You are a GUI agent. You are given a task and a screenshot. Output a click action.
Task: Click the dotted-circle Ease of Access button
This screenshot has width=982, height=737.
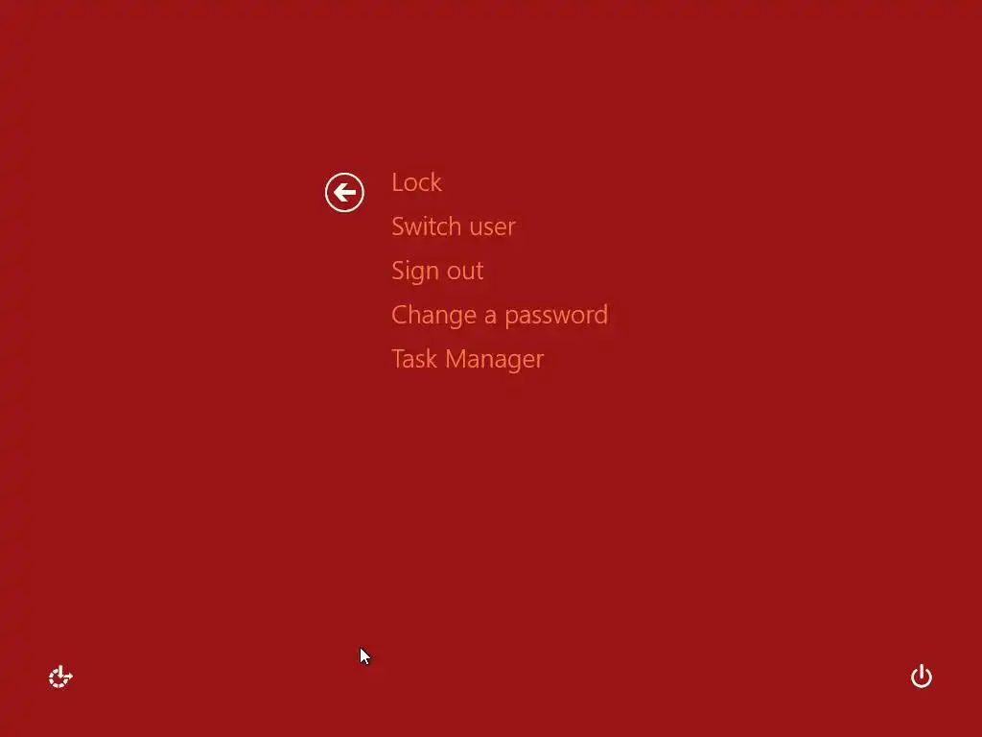[x=60, y=677]
